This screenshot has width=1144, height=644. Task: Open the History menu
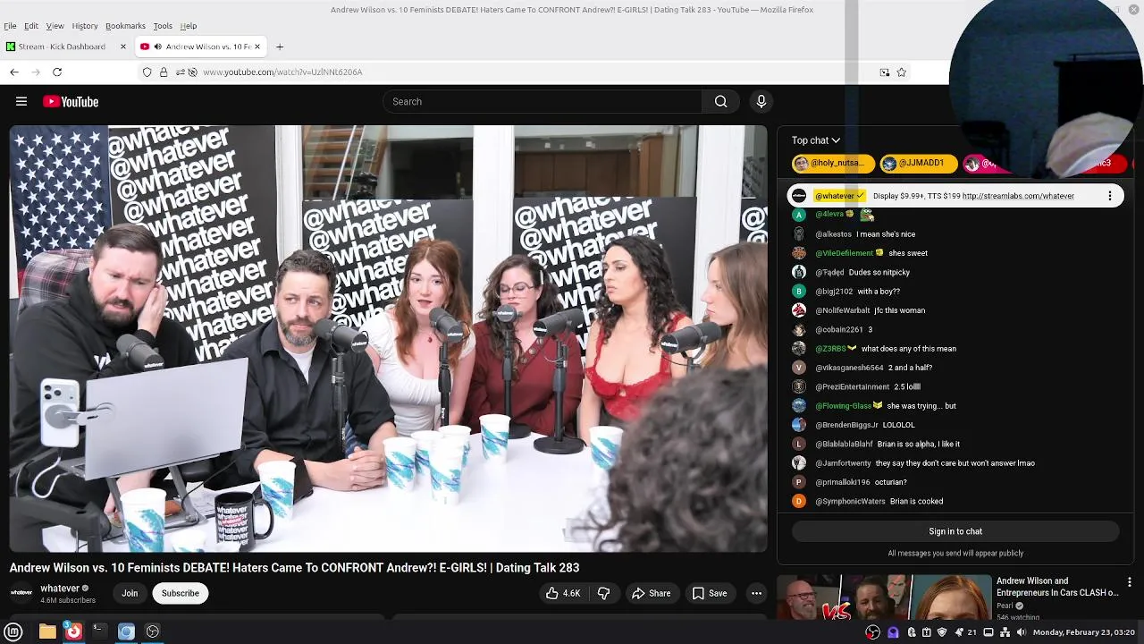85,26
